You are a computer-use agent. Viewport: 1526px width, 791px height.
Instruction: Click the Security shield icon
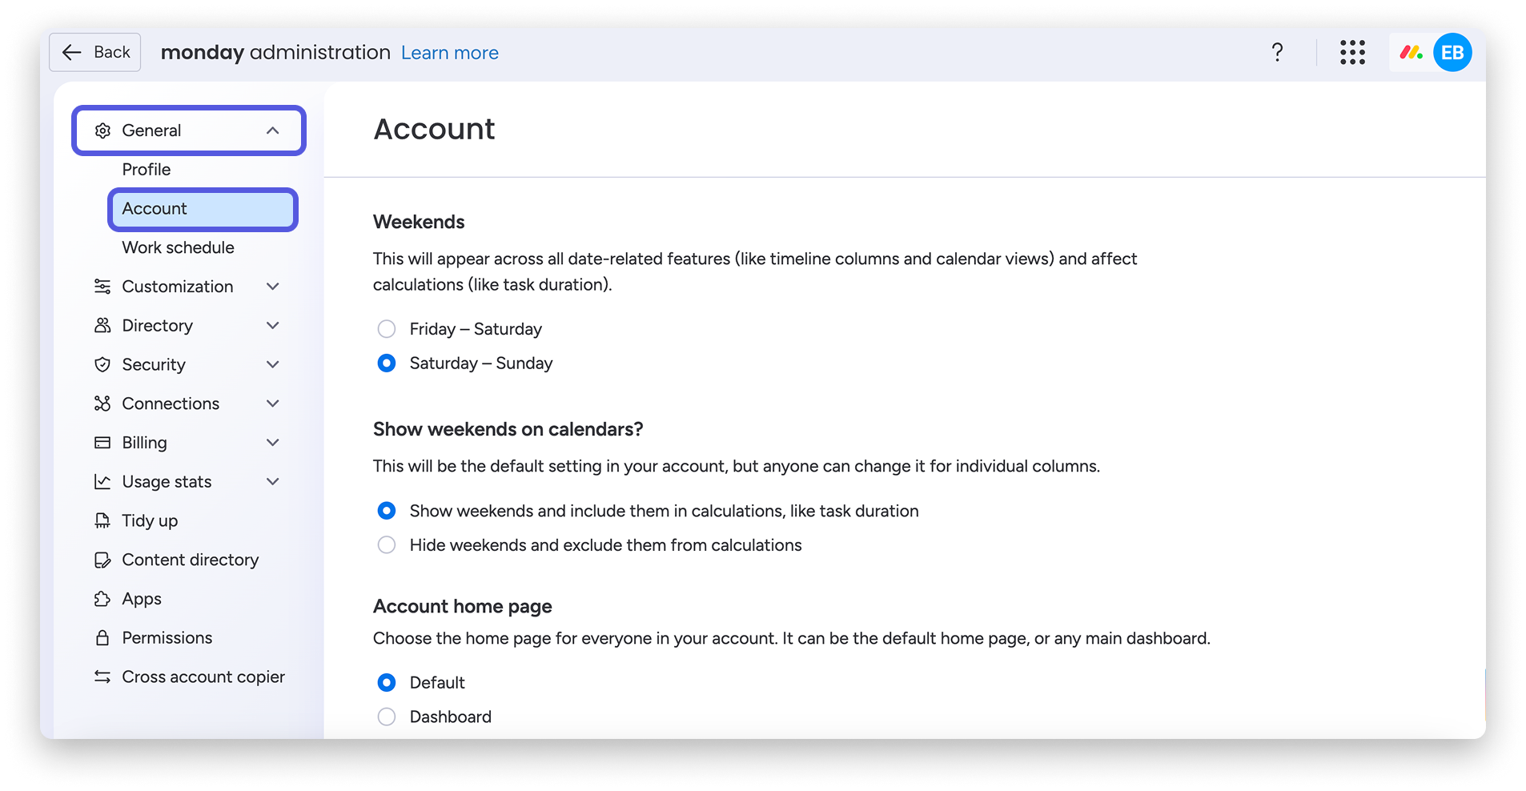102,364
